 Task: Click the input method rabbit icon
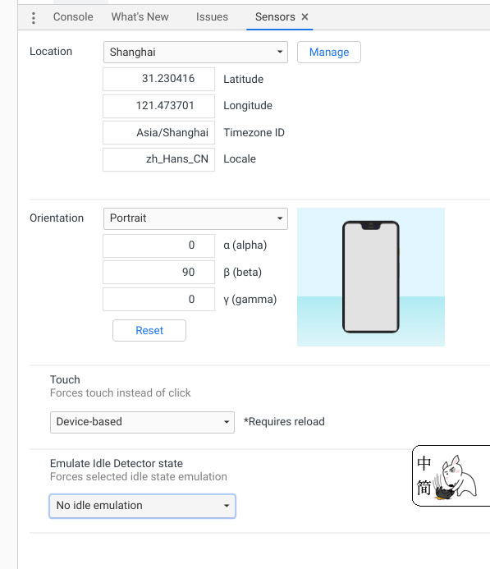[x=458, y=477]
